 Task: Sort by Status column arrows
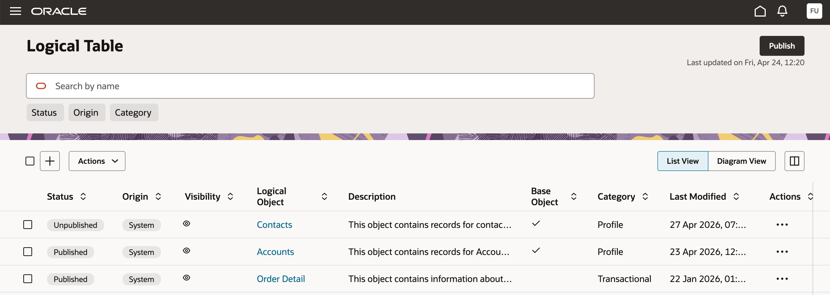point(83,196)
